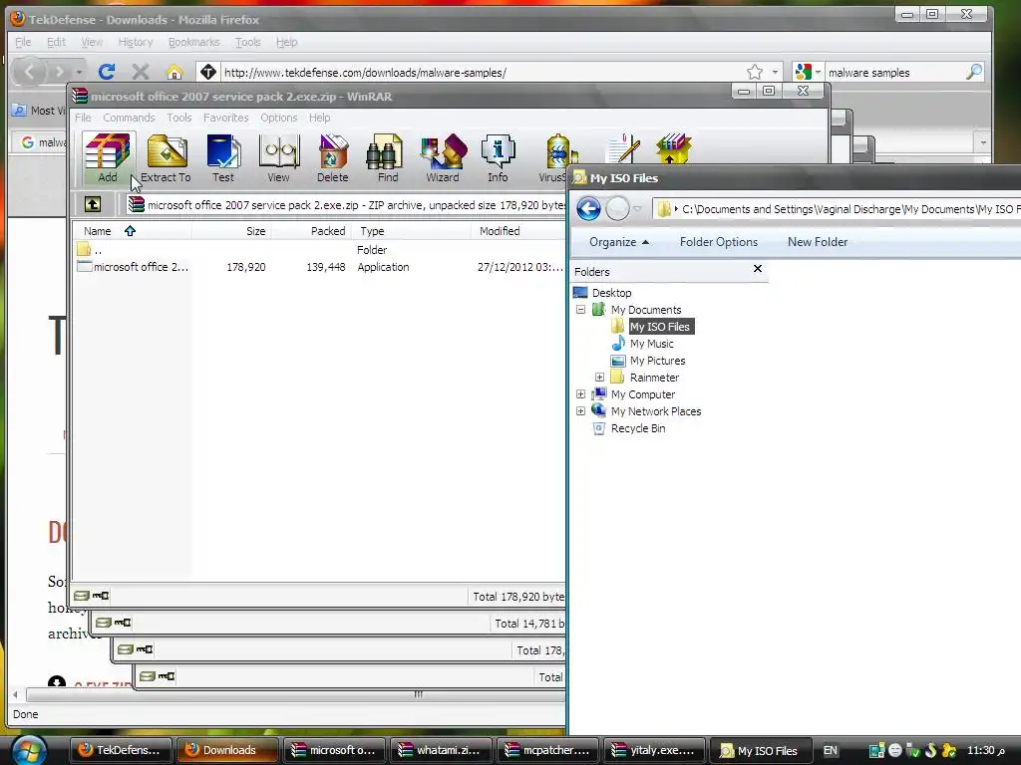Open the View tool in WinRAR

(x=279, y=157)
